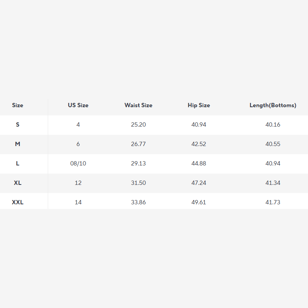This screenshot has height=308, width=308.
Task: Select length value 40.16
Action: click(273, 125)
